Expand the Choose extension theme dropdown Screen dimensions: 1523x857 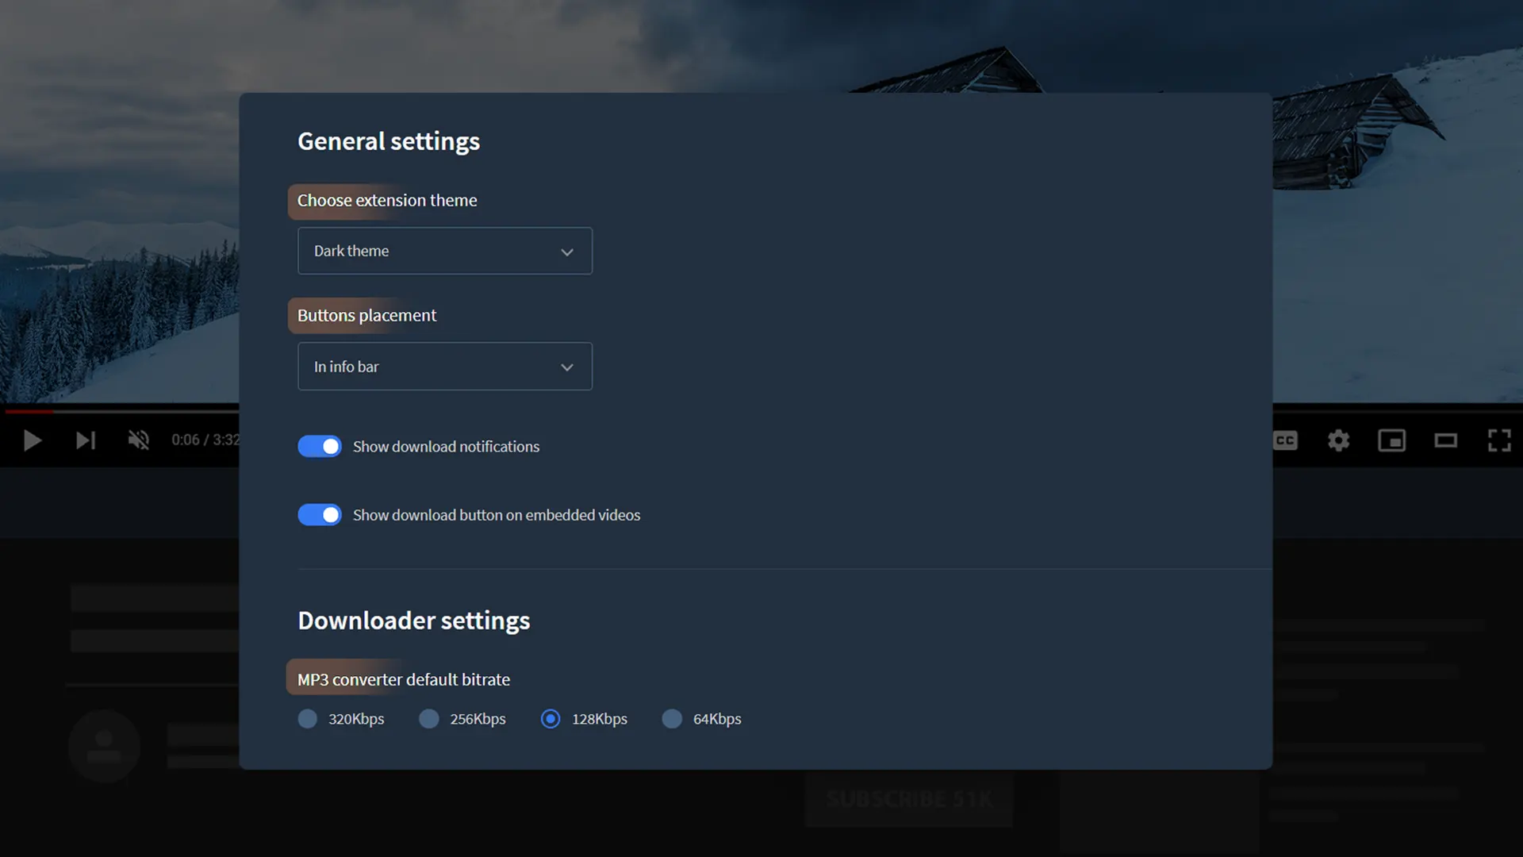[444, 250]
